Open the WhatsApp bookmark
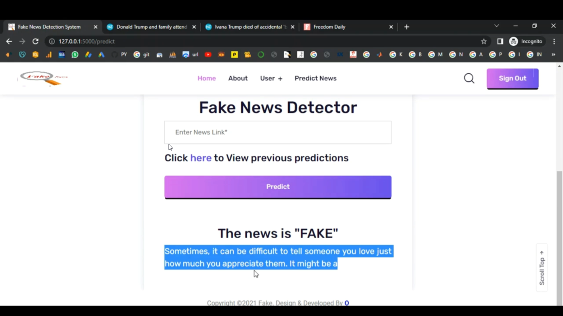The image size is (563, 316). click(x=75, y=55)
